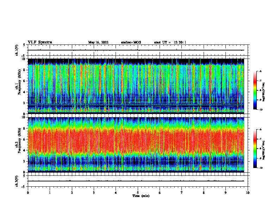The width and height of the screenshot is (279, 216).
Task: Click the "ch.1(V)" axis label
Action: [17, 50]
